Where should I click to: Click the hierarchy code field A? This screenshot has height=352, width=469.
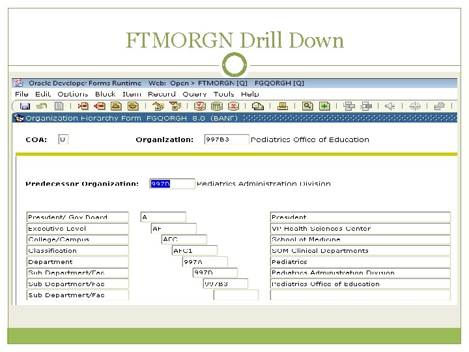163,217
